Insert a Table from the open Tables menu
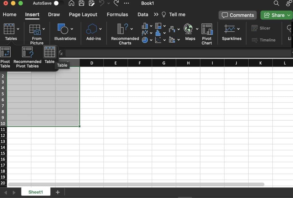293x198 pixels. tap(50, 54)
